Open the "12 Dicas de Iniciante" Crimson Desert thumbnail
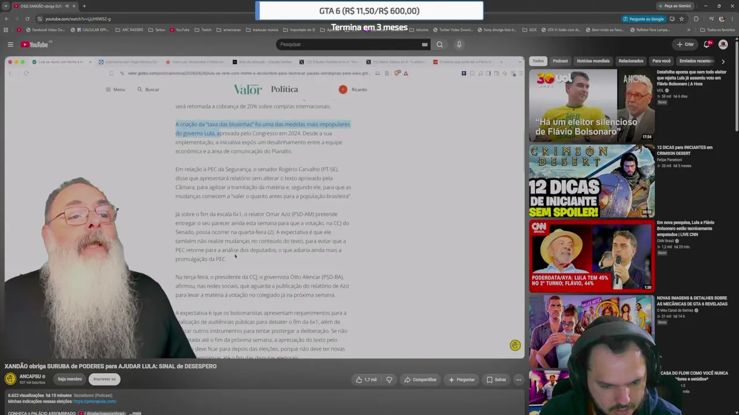 click(x=592, y=181)
